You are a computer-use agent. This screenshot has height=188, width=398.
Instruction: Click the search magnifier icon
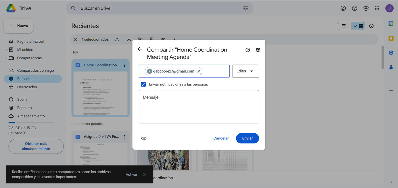click(73, 8)
